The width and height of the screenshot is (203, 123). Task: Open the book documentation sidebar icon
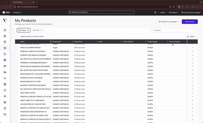(5, 114)
